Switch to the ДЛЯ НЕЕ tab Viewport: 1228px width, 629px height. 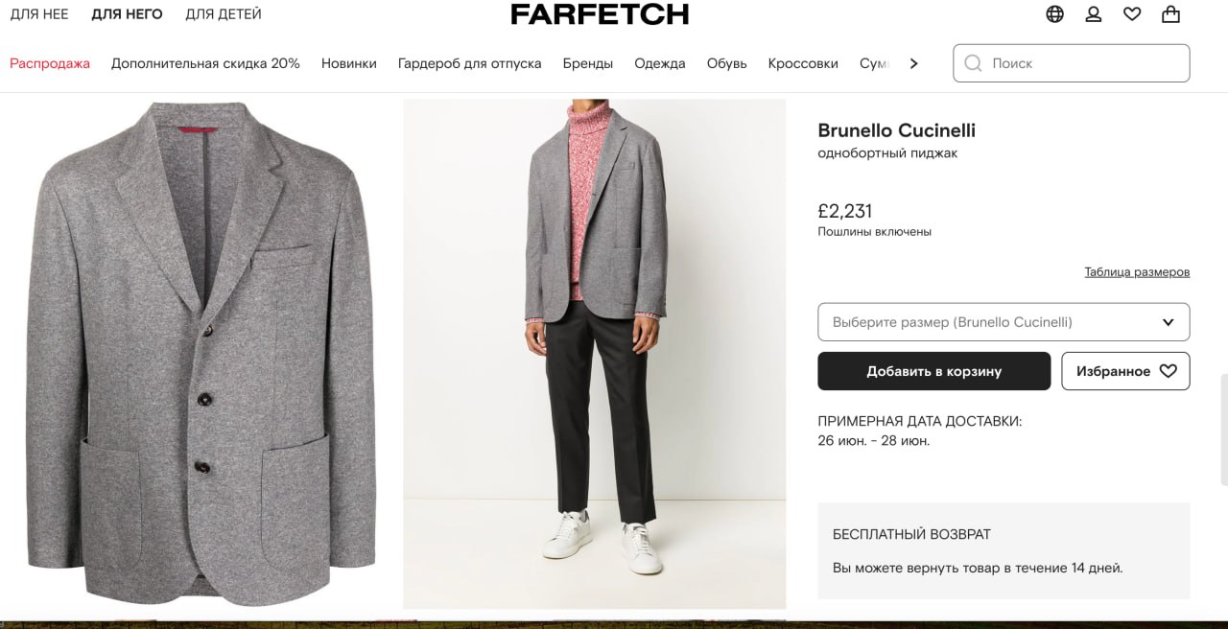pyautogui.click(x=39, y=14)
